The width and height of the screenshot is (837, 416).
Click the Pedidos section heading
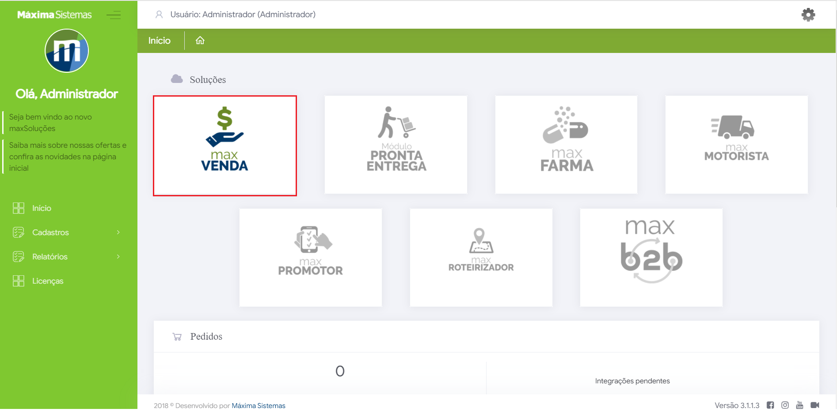[206, 337]
